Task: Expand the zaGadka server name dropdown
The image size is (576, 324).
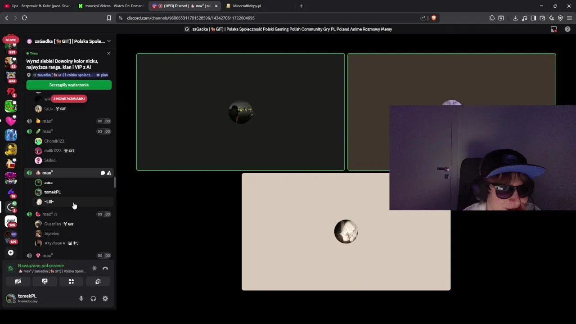Action: (x=108, y=41)
